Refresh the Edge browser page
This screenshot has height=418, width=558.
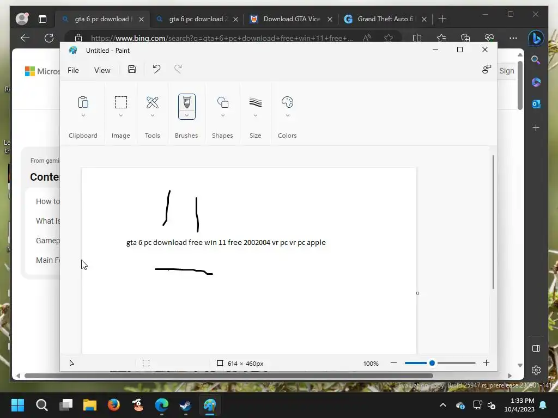pos(49,38)
